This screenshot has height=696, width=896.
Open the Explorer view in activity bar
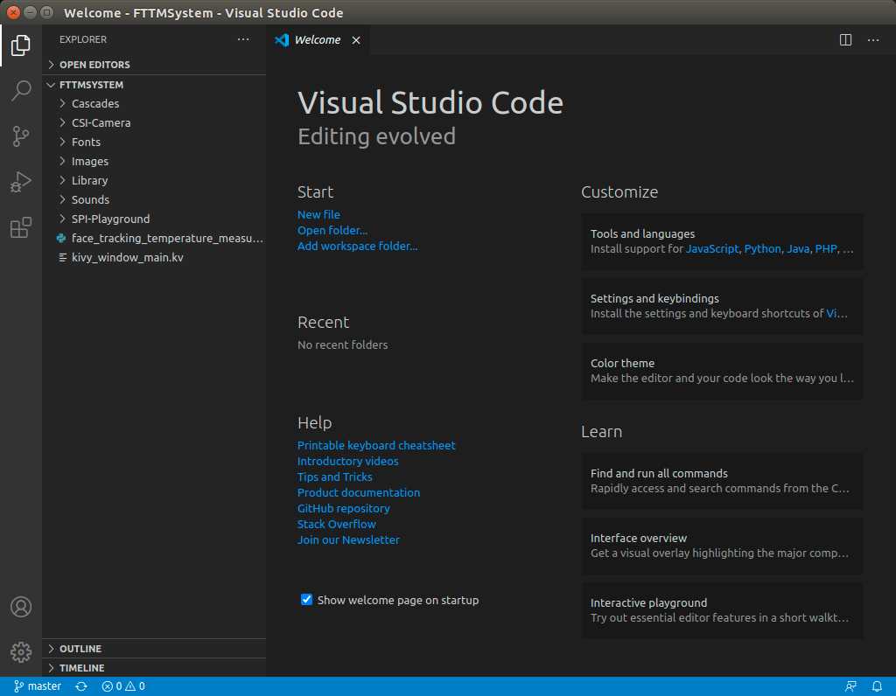[x=21, y=45]
